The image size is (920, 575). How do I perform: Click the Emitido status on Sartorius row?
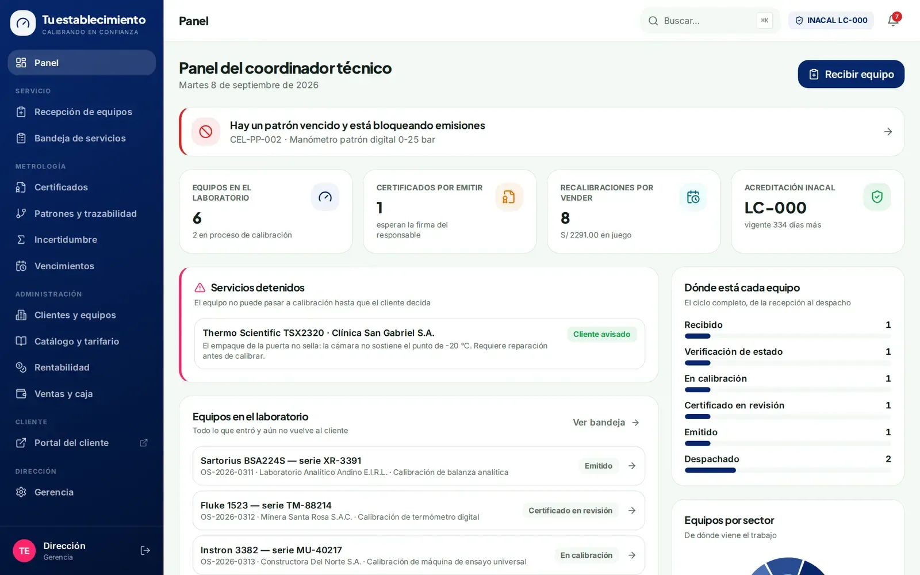coord(599,466)
